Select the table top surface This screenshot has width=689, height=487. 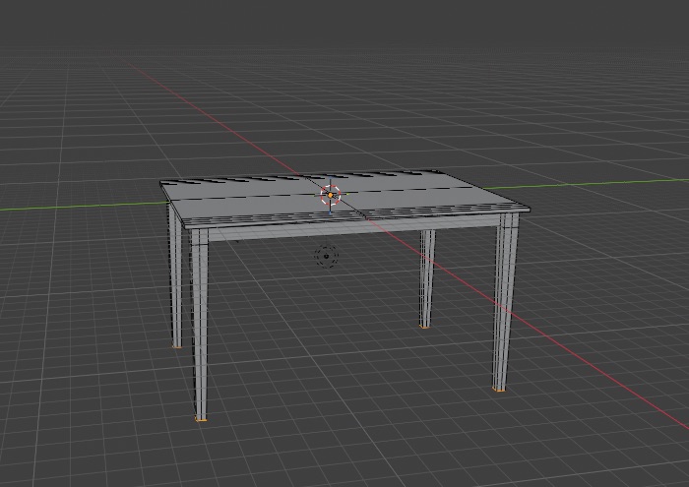click(x=344, y=197)
